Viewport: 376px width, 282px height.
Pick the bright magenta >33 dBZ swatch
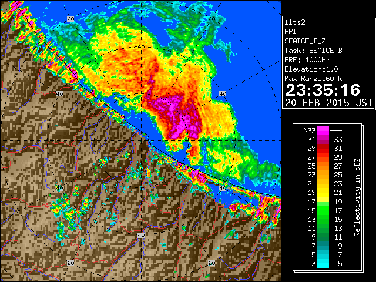pyautogui.click(x=323, y=130)
